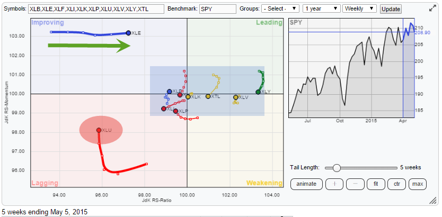Viewport: 442px width, 217px height.
Task: Click the JdK RS-Ratio axis label
Action: [157, 201]
